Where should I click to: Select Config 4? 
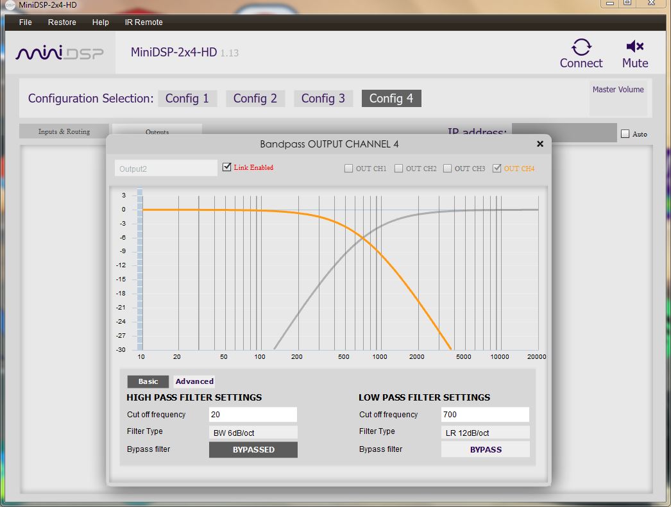[x=391, y=98]
